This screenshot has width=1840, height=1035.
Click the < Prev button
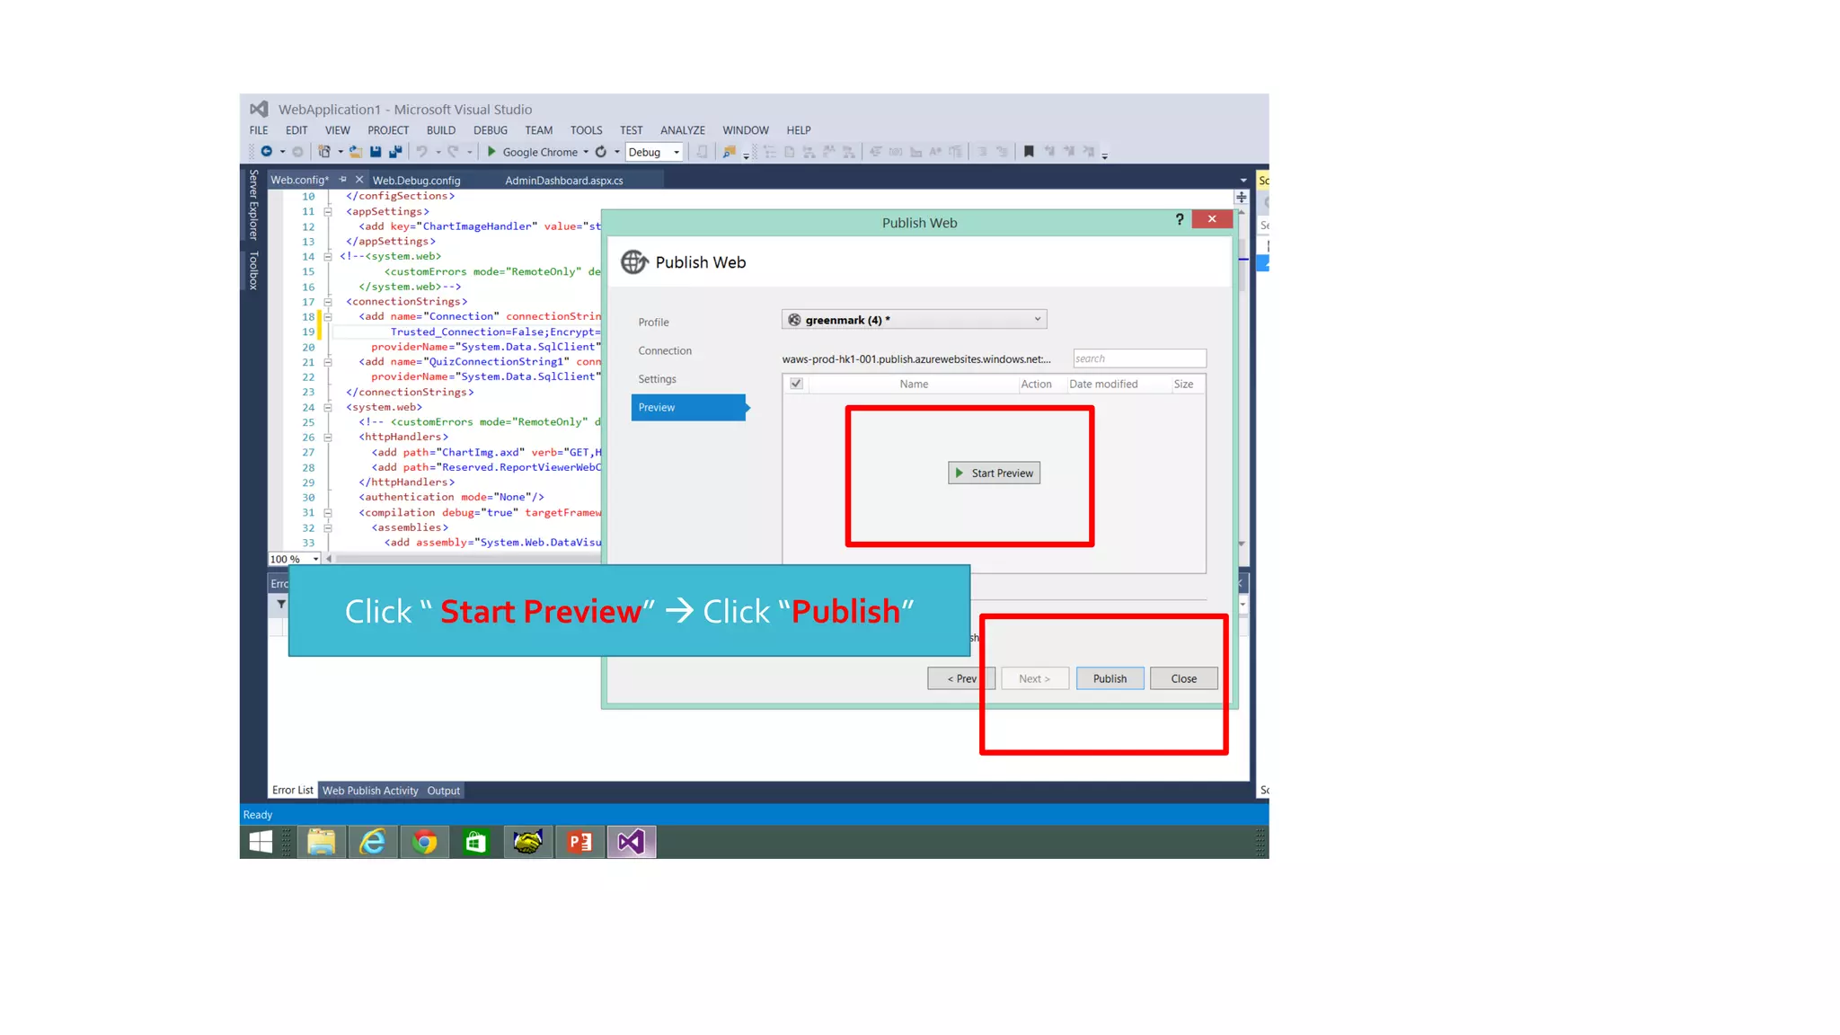pos(961,678)
